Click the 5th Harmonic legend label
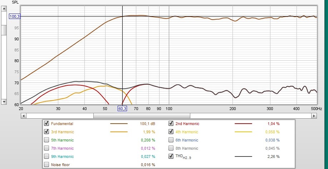This screenshot has width=328, height=169. (62, 140)
